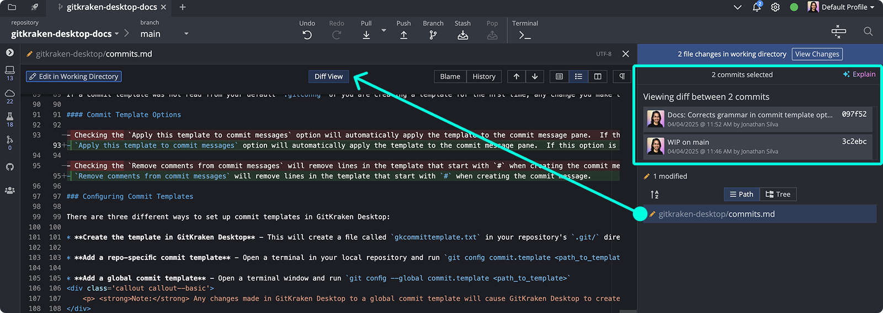
Task: Switch to inline diff view
Action: pos(578,77)
